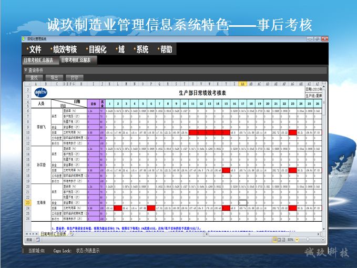This screenshot has height=268, width=357.
Task: Click the 导出 button
Action: click(x=54, y=78)
